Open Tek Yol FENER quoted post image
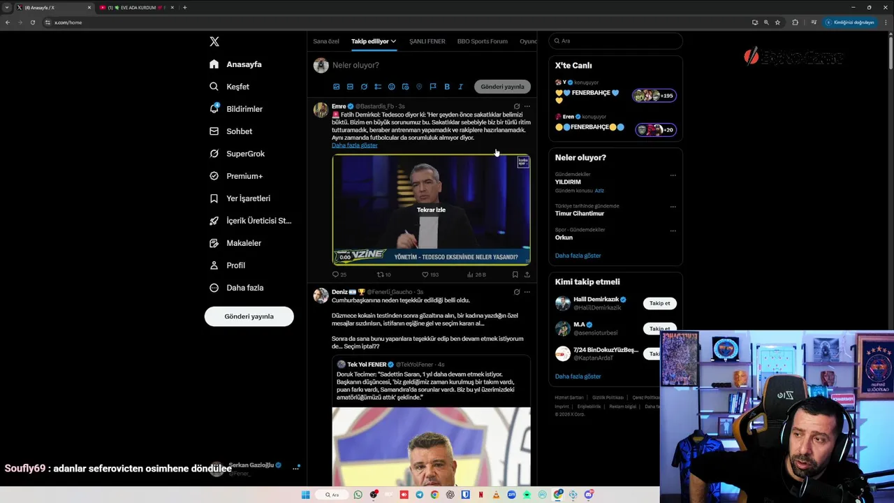Image resolution: width=894 pixels, height=503 pixels. click(x=431, y=446)
